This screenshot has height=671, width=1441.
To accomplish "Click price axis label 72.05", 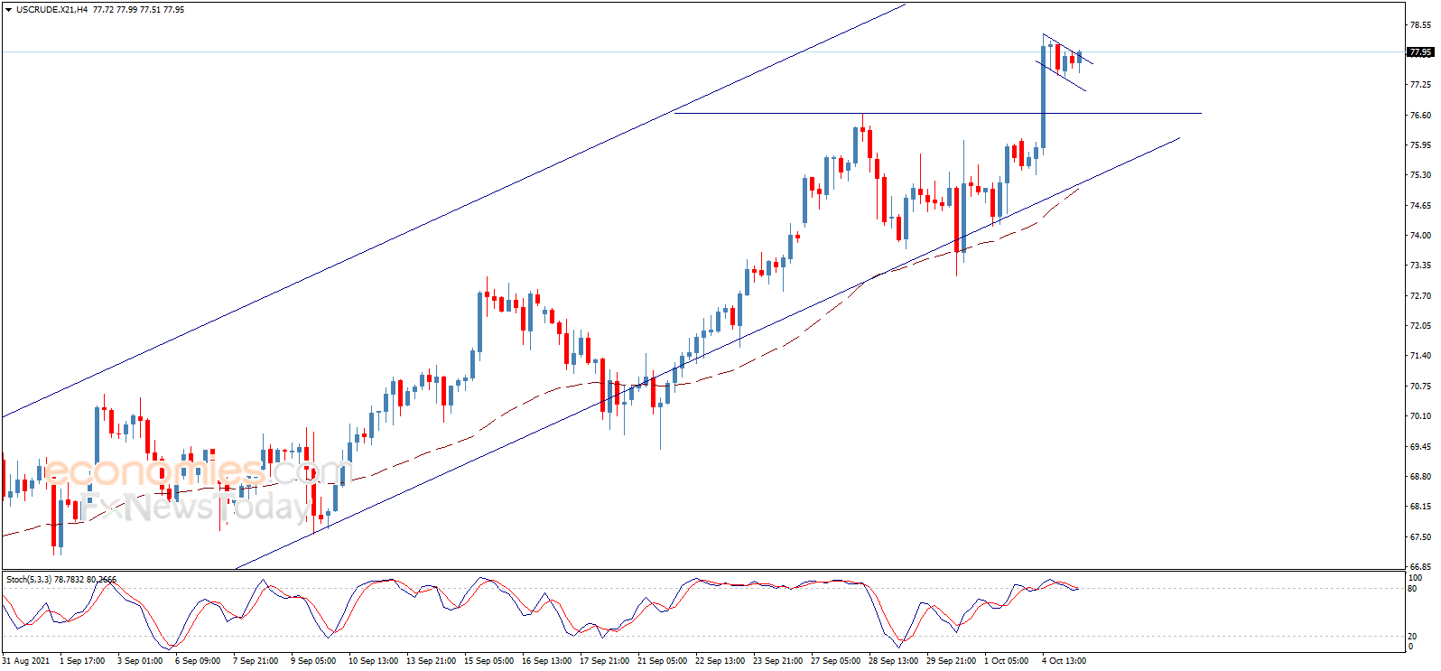I will point(1420,326).
